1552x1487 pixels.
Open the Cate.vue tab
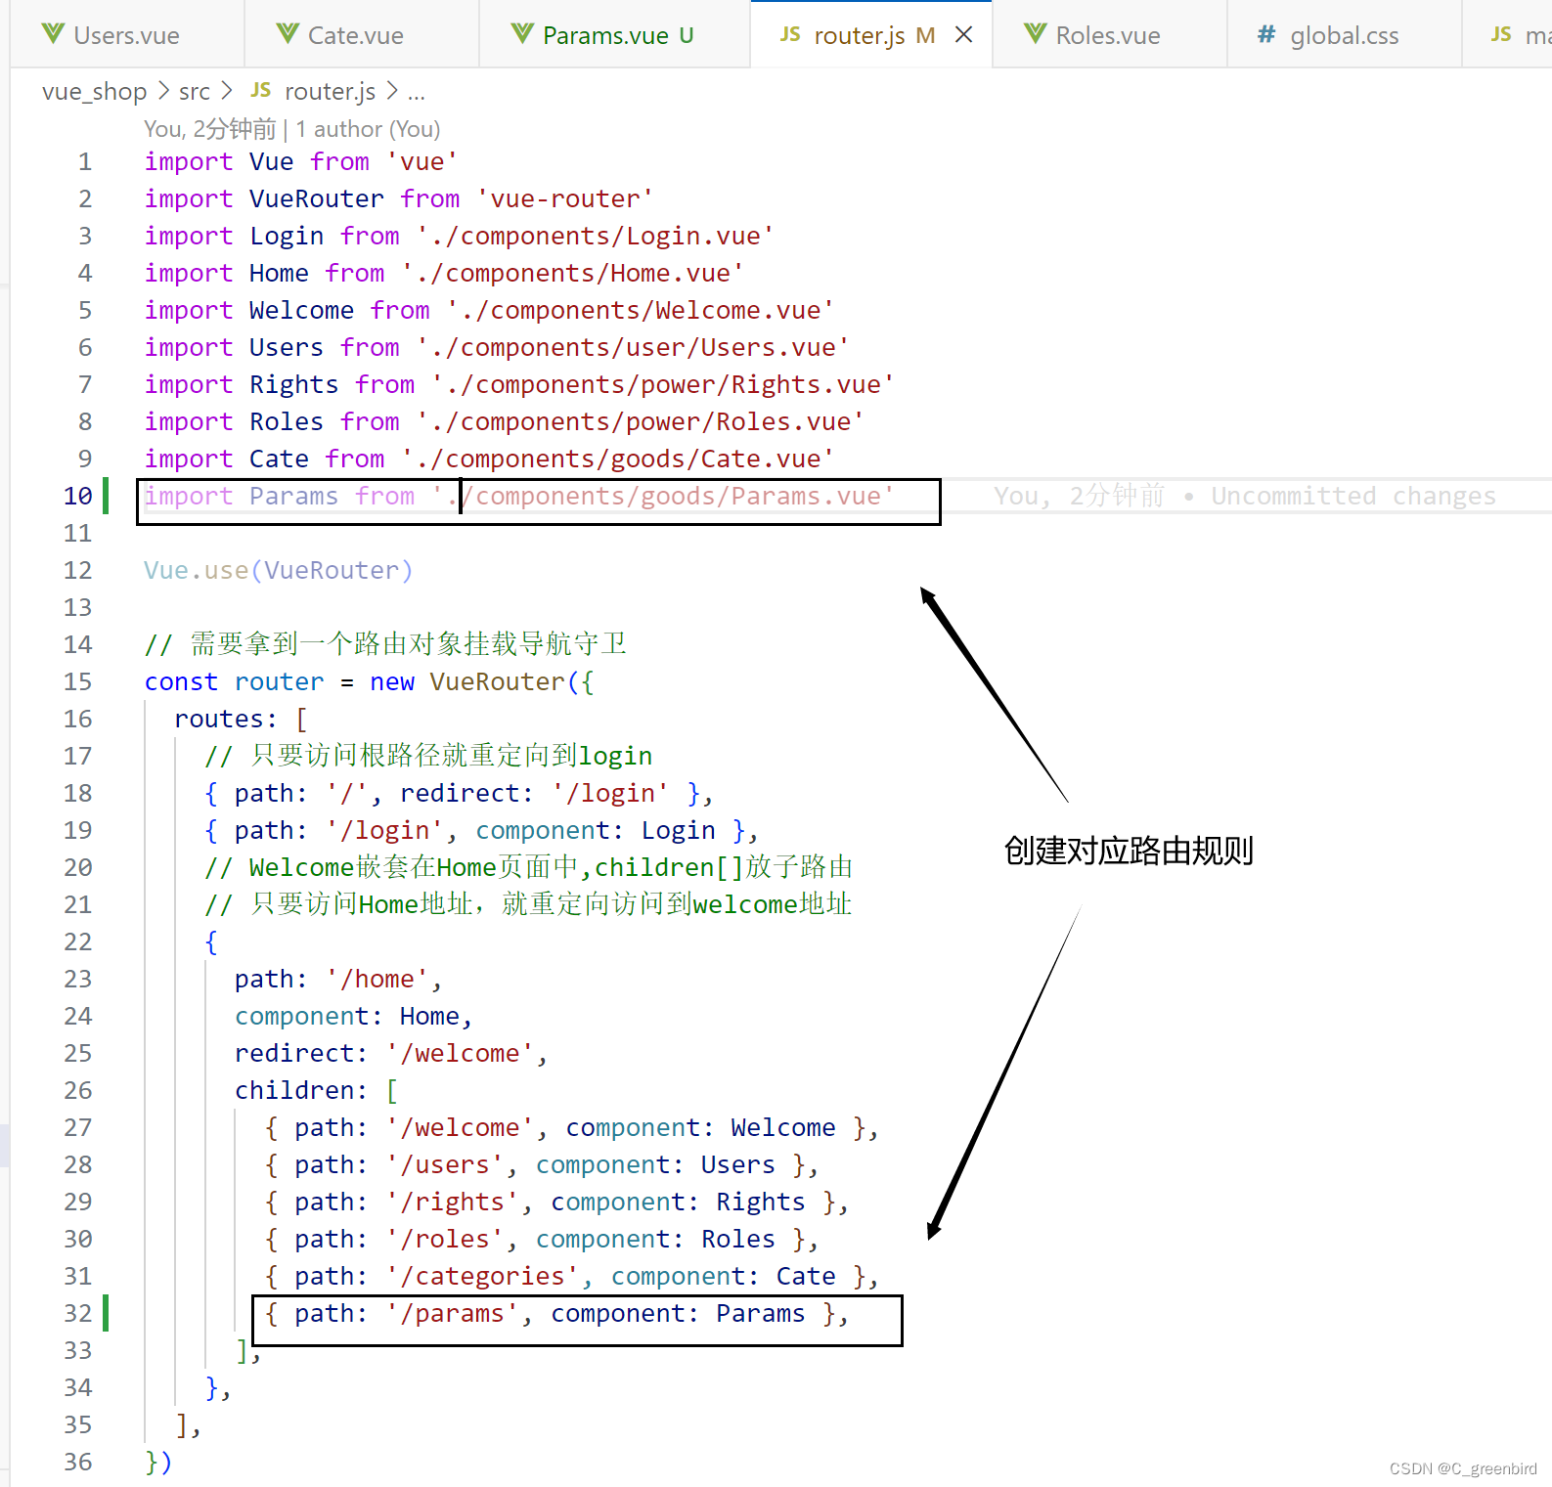click(x=361, y=35)
